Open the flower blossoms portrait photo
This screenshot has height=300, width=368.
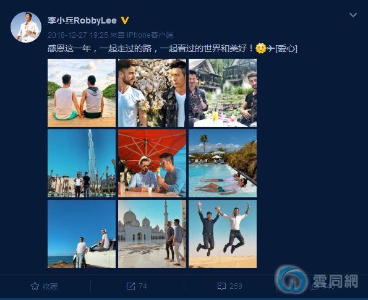[152, 93]
